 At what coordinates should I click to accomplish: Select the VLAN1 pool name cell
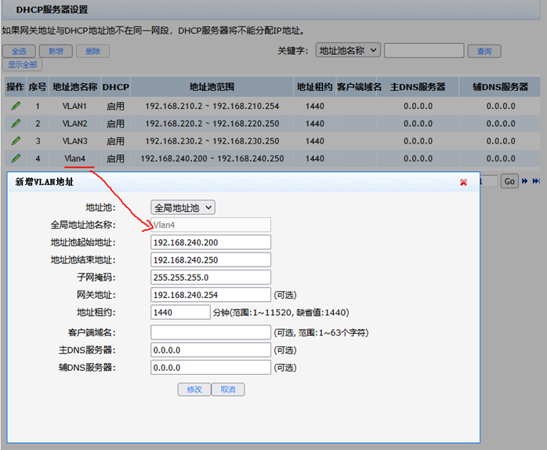[x=74, y=106]
